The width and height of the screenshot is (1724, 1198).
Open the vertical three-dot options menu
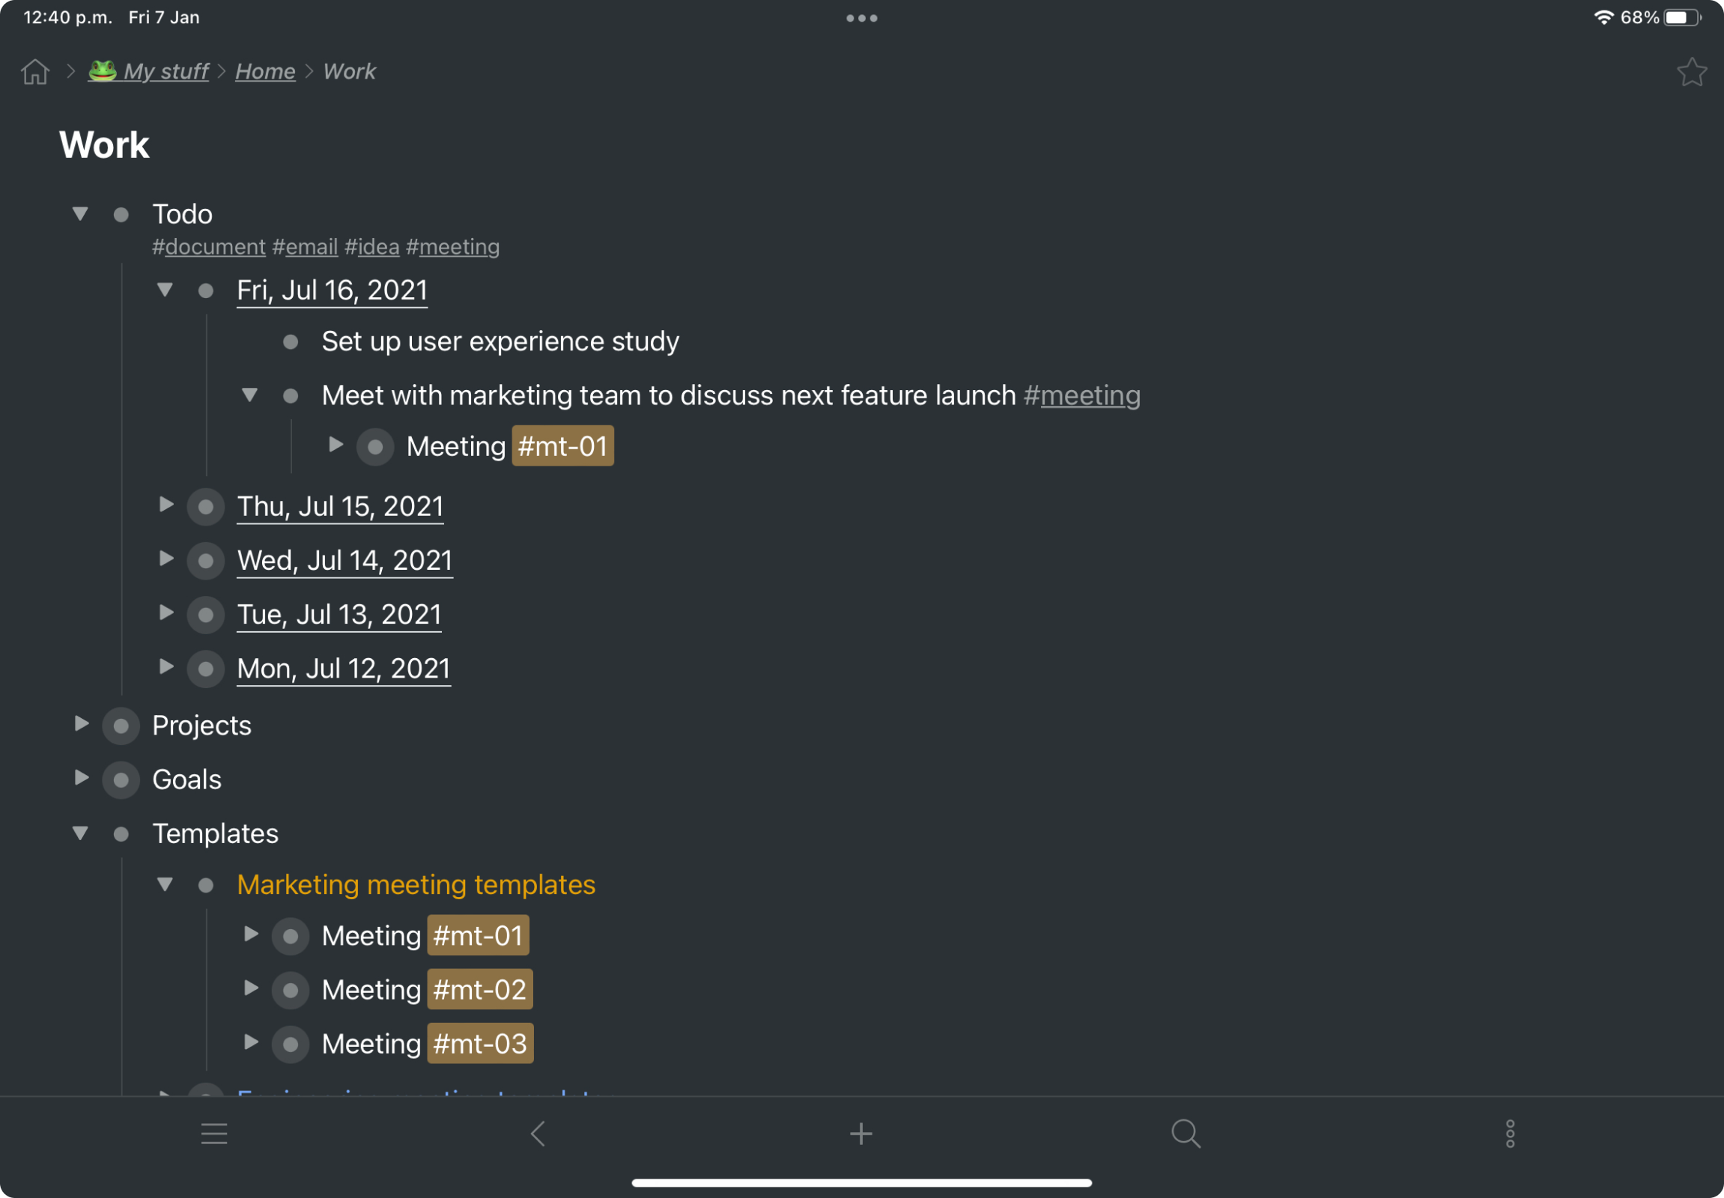[1510, 1134]
